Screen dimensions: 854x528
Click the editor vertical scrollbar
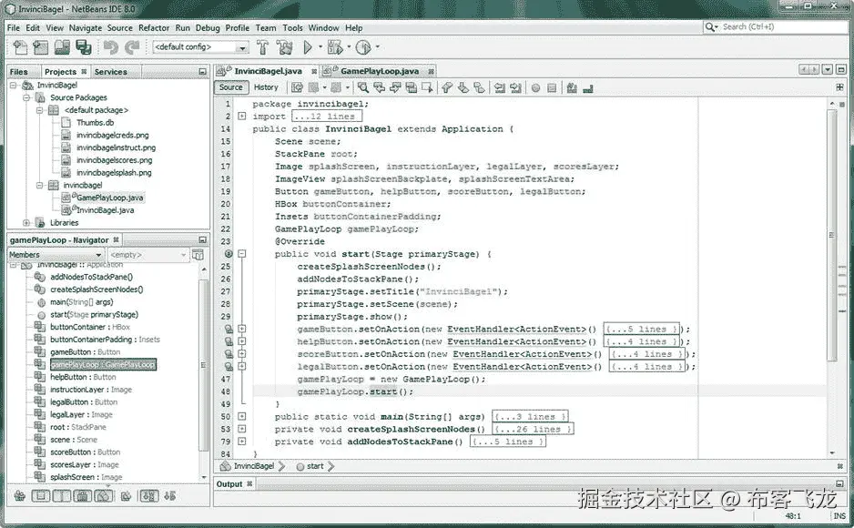coord(832,234)
